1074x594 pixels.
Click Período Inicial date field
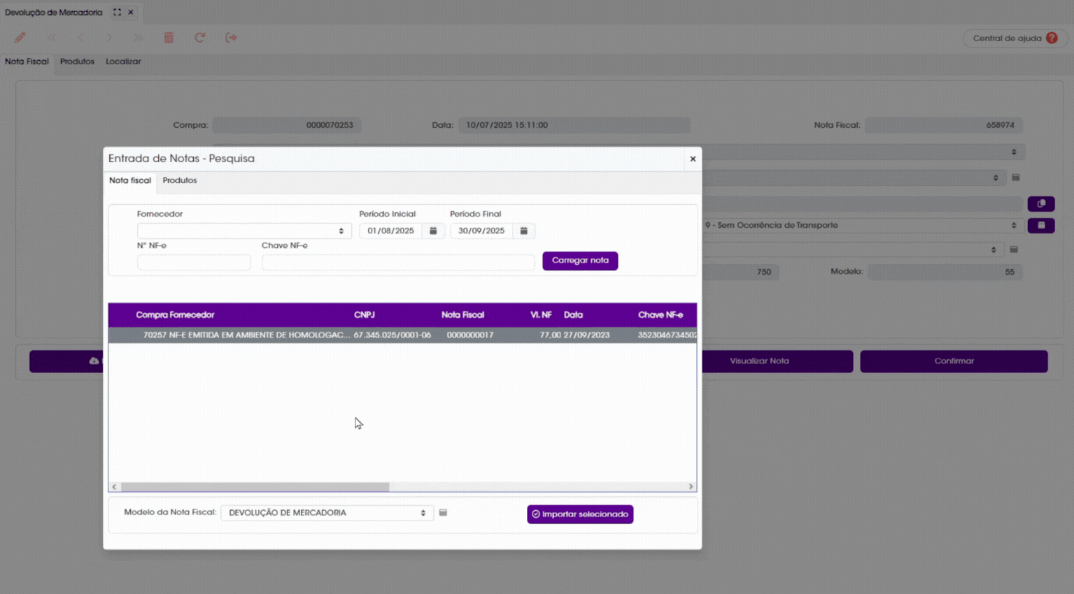[x=390, y=231]
